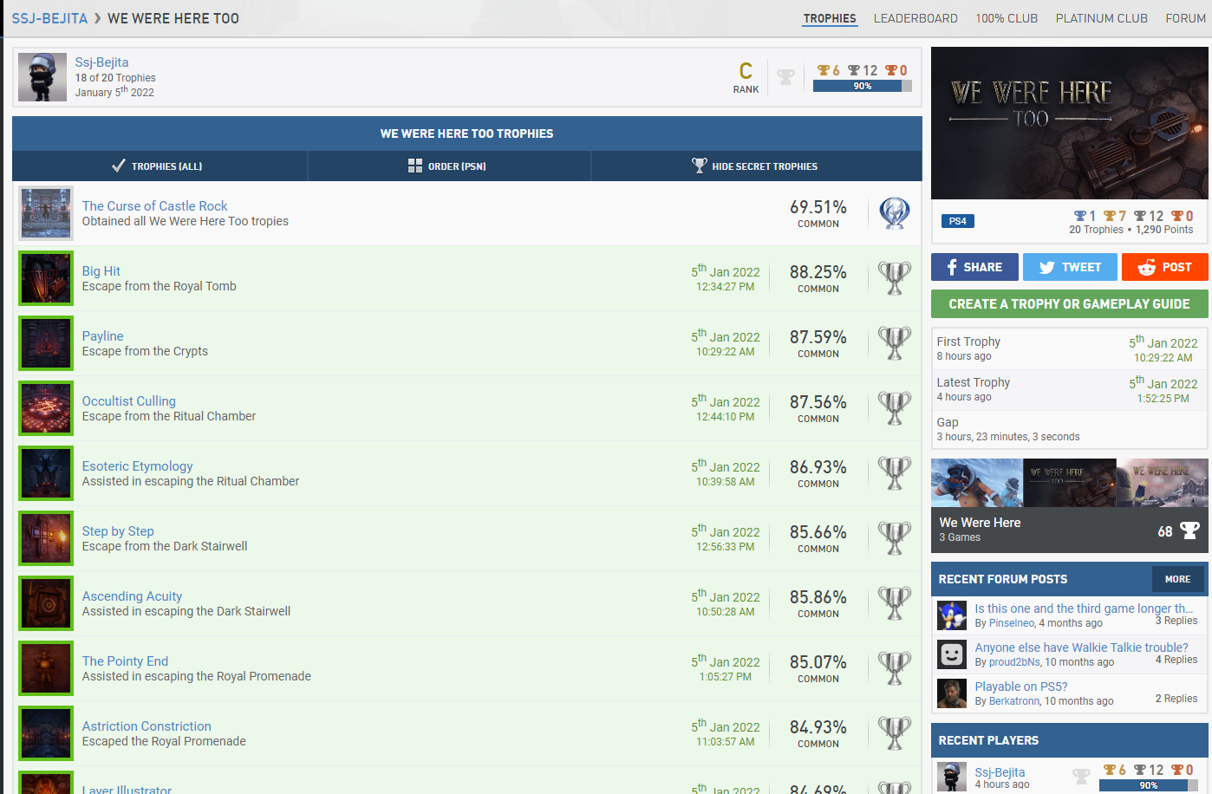Image resolution: width=1212 pixels, height=794 pixels.
Task: Toggle Hide Secret Trophies
Action: (756, 166)
